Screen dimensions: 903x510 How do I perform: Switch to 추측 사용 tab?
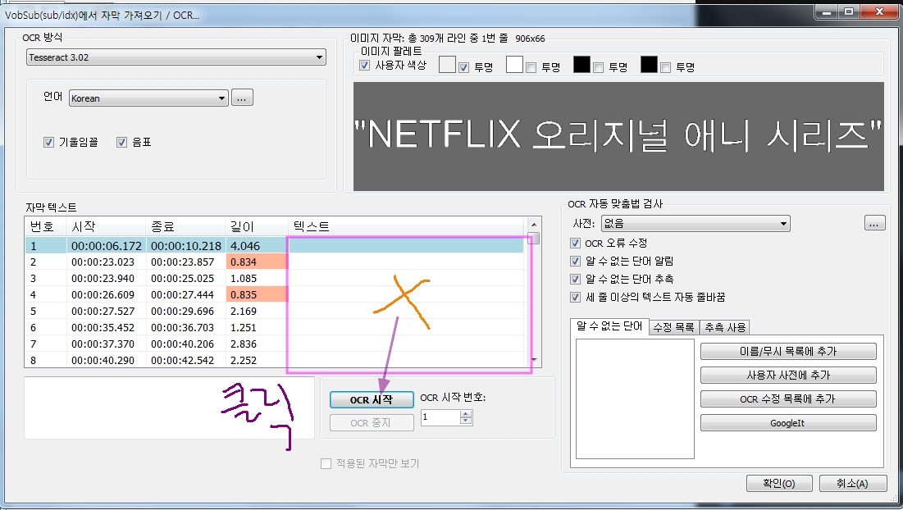click(725, 327)
